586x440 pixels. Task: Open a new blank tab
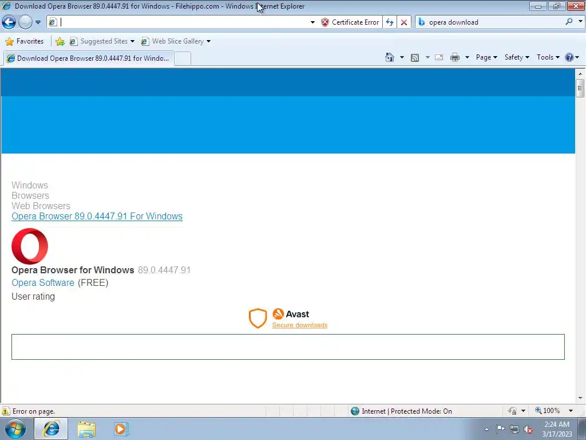point(183,58)
